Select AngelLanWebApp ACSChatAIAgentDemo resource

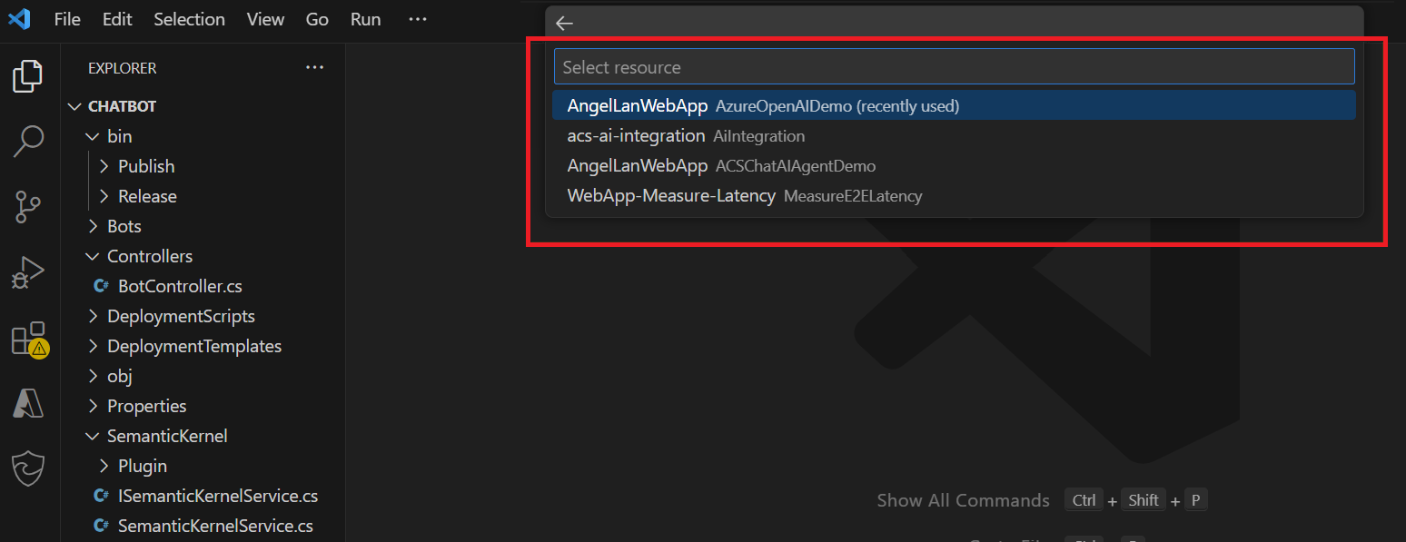pyautogui.click(x=954, y=165)
